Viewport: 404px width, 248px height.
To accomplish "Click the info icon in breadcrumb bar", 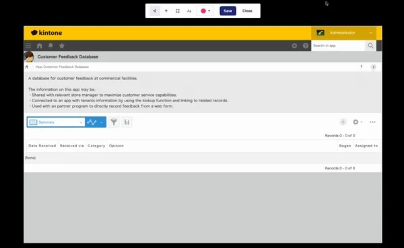I will (373, 67).
